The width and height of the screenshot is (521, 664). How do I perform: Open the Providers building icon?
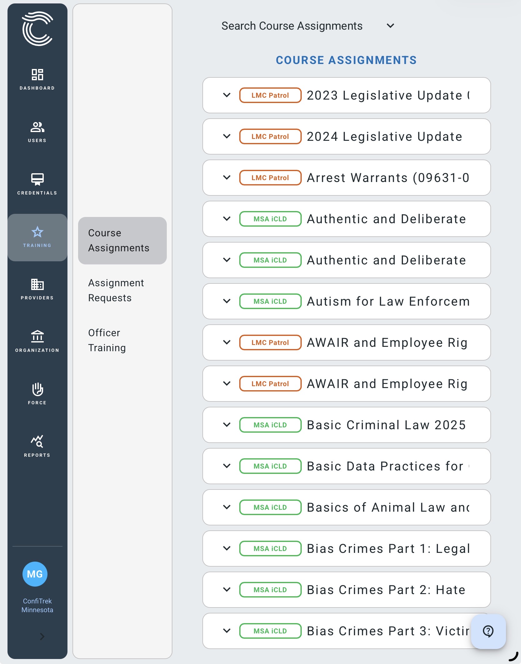pyautogui.click(x=37, y=284)
